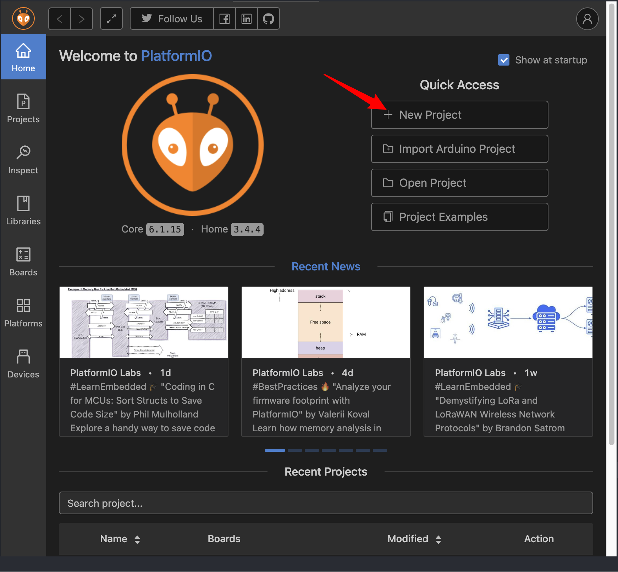The image size is (618, 572).
Task: Uncheck the Show at startup checkbox
Action: pyautogui.click(x=503, y=60)
